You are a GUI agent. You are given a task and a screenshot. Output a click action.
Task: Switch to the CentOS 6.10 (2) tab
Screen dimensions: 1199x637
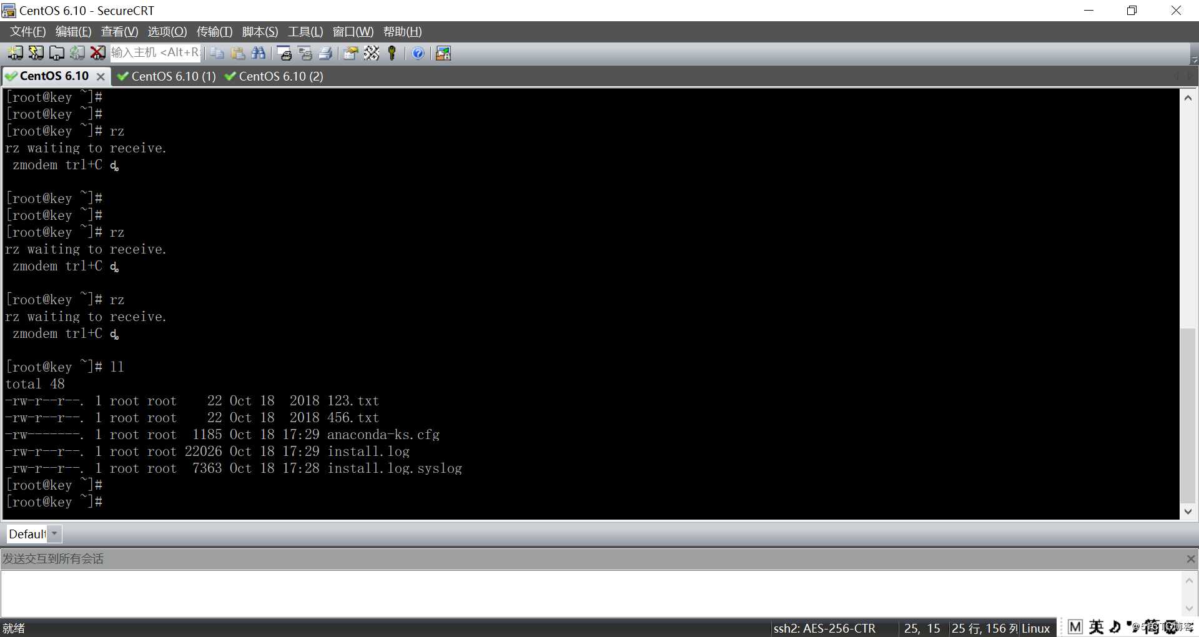click(x=274, y=76)
